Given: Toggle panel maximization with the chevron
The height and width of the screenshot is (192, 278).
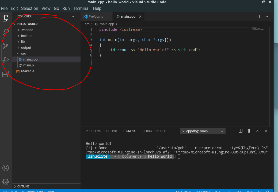Looking at the screenshot, I should [258, 131].
